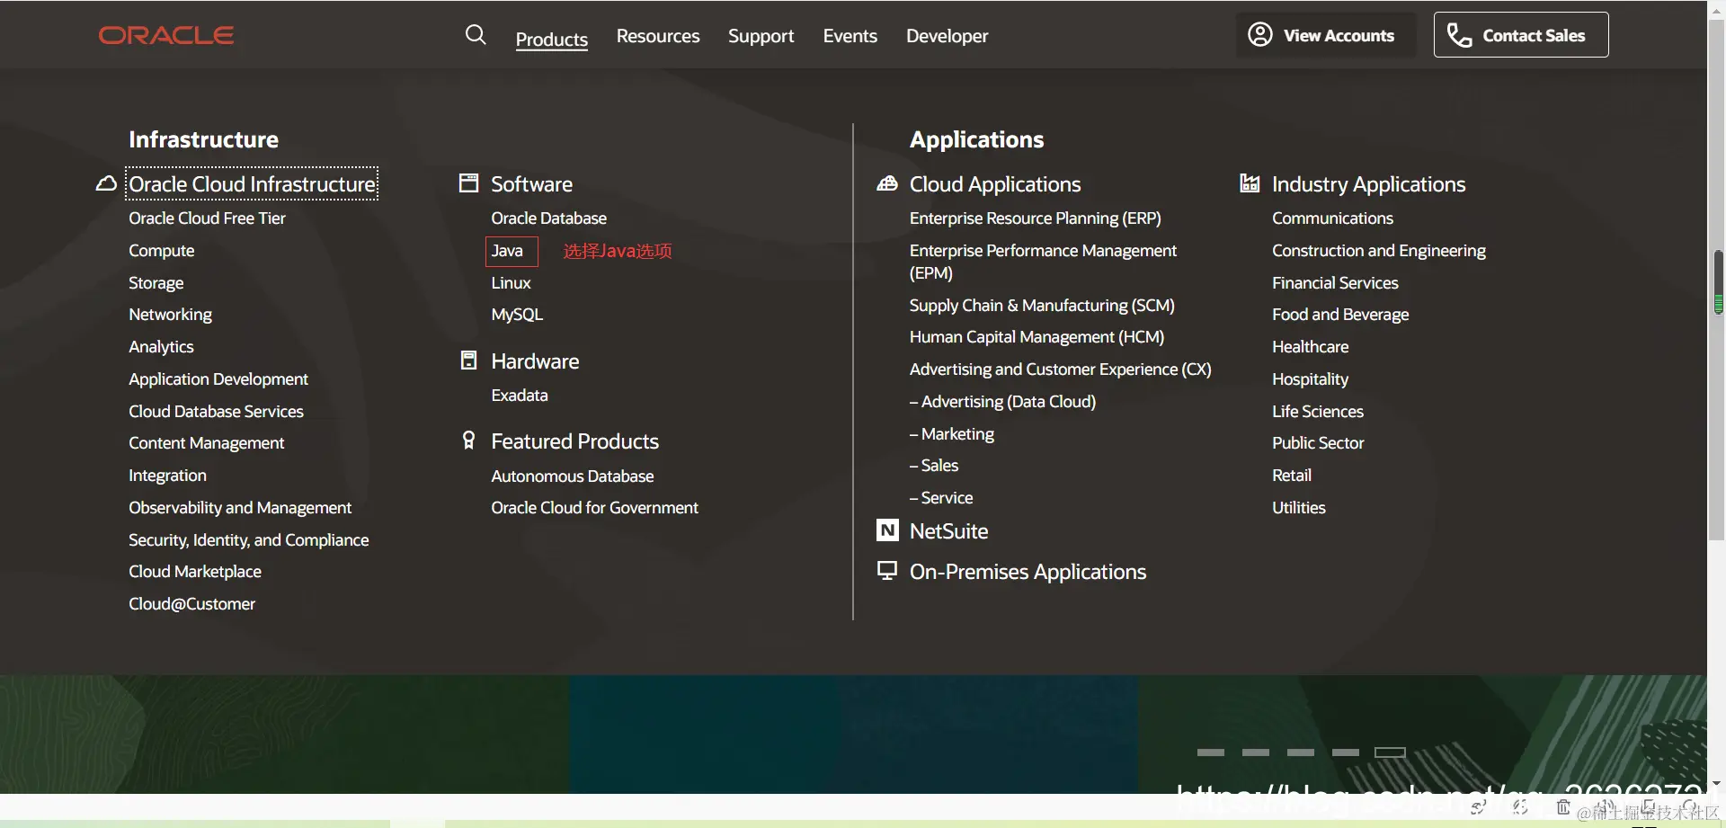Select Supply Chain & Manufacturing (SCM)
The image size is (1726, 828).
point(1042,306)
